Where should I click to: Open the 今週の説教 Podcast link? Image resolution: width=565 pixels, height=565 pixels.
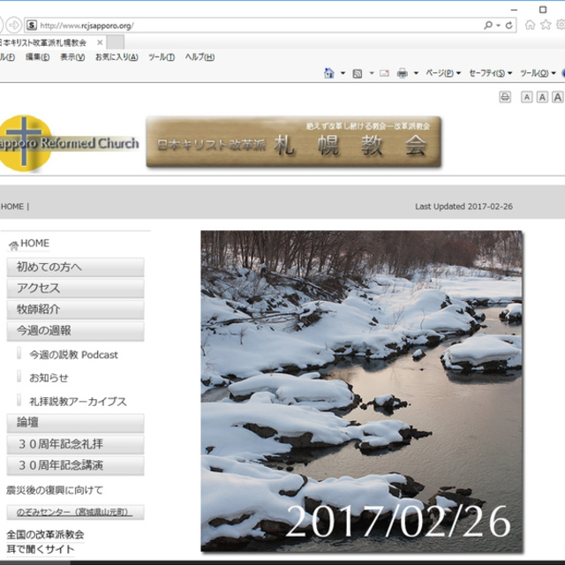point(73,355)
